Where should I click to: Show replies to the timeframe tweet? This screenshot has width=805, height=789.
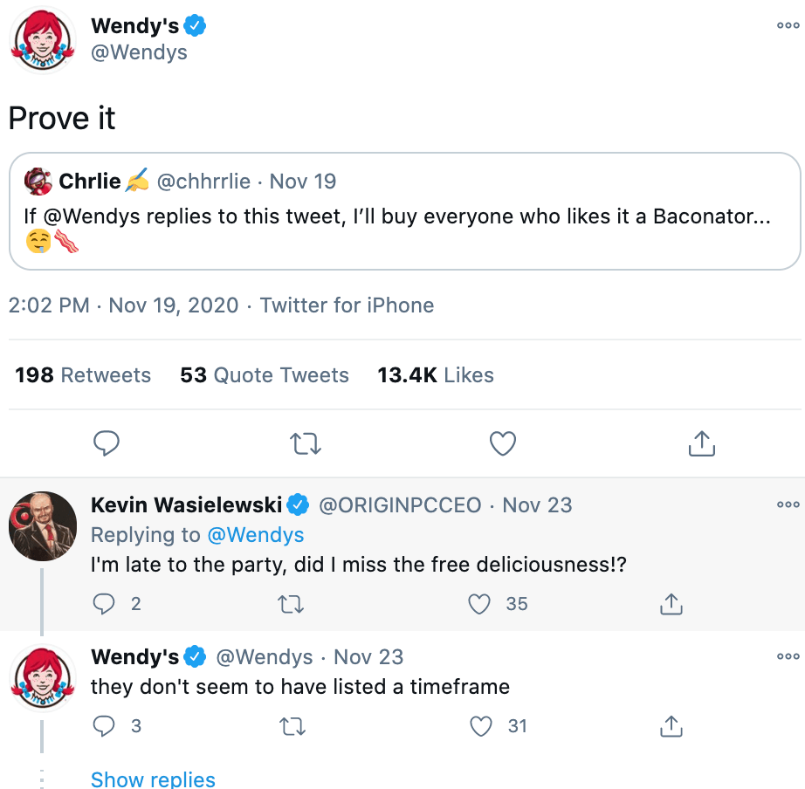pos(153,779)
